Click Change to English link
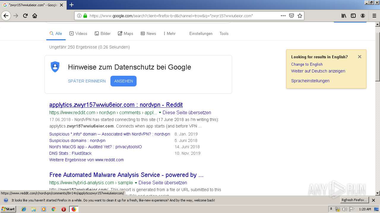This screenshot has height=213, width=380. point(307,64)
